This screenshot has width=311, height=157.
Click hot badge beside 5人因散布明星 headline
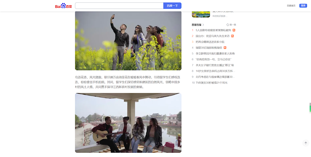pyautogui.click(x=234, y=30)
